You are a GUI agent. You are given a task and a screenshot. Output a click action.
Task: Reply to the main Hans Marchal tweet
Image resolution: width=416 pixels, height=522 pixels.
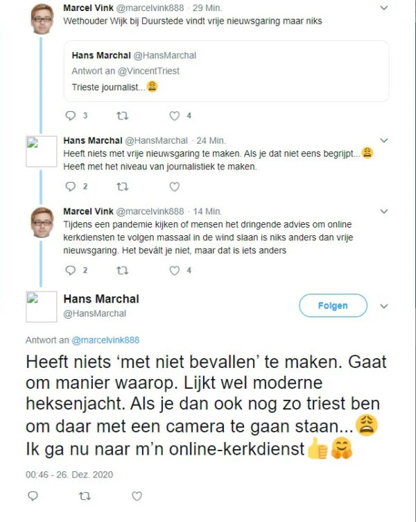[33, 496]
